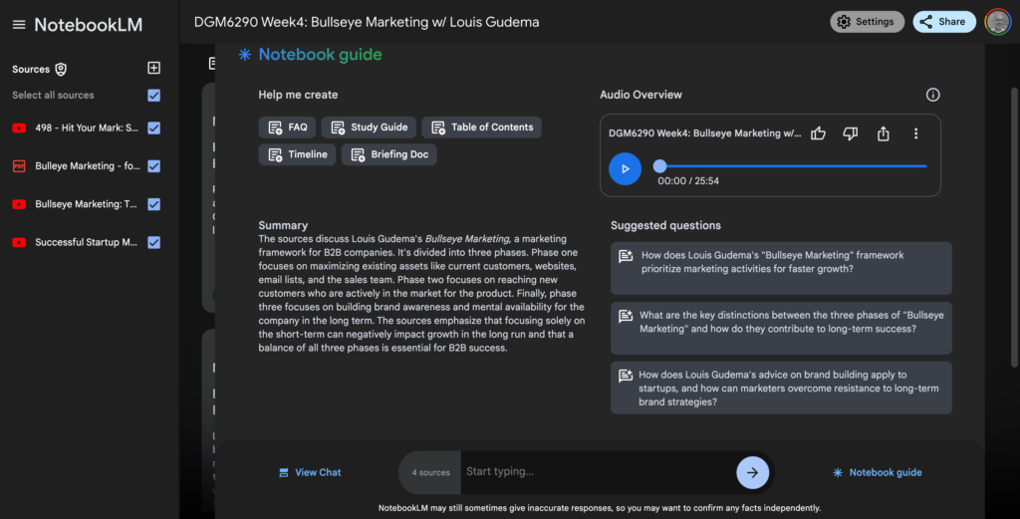Create a Briefing Doc
The image size is (1020, 519).
click(389, 154)
